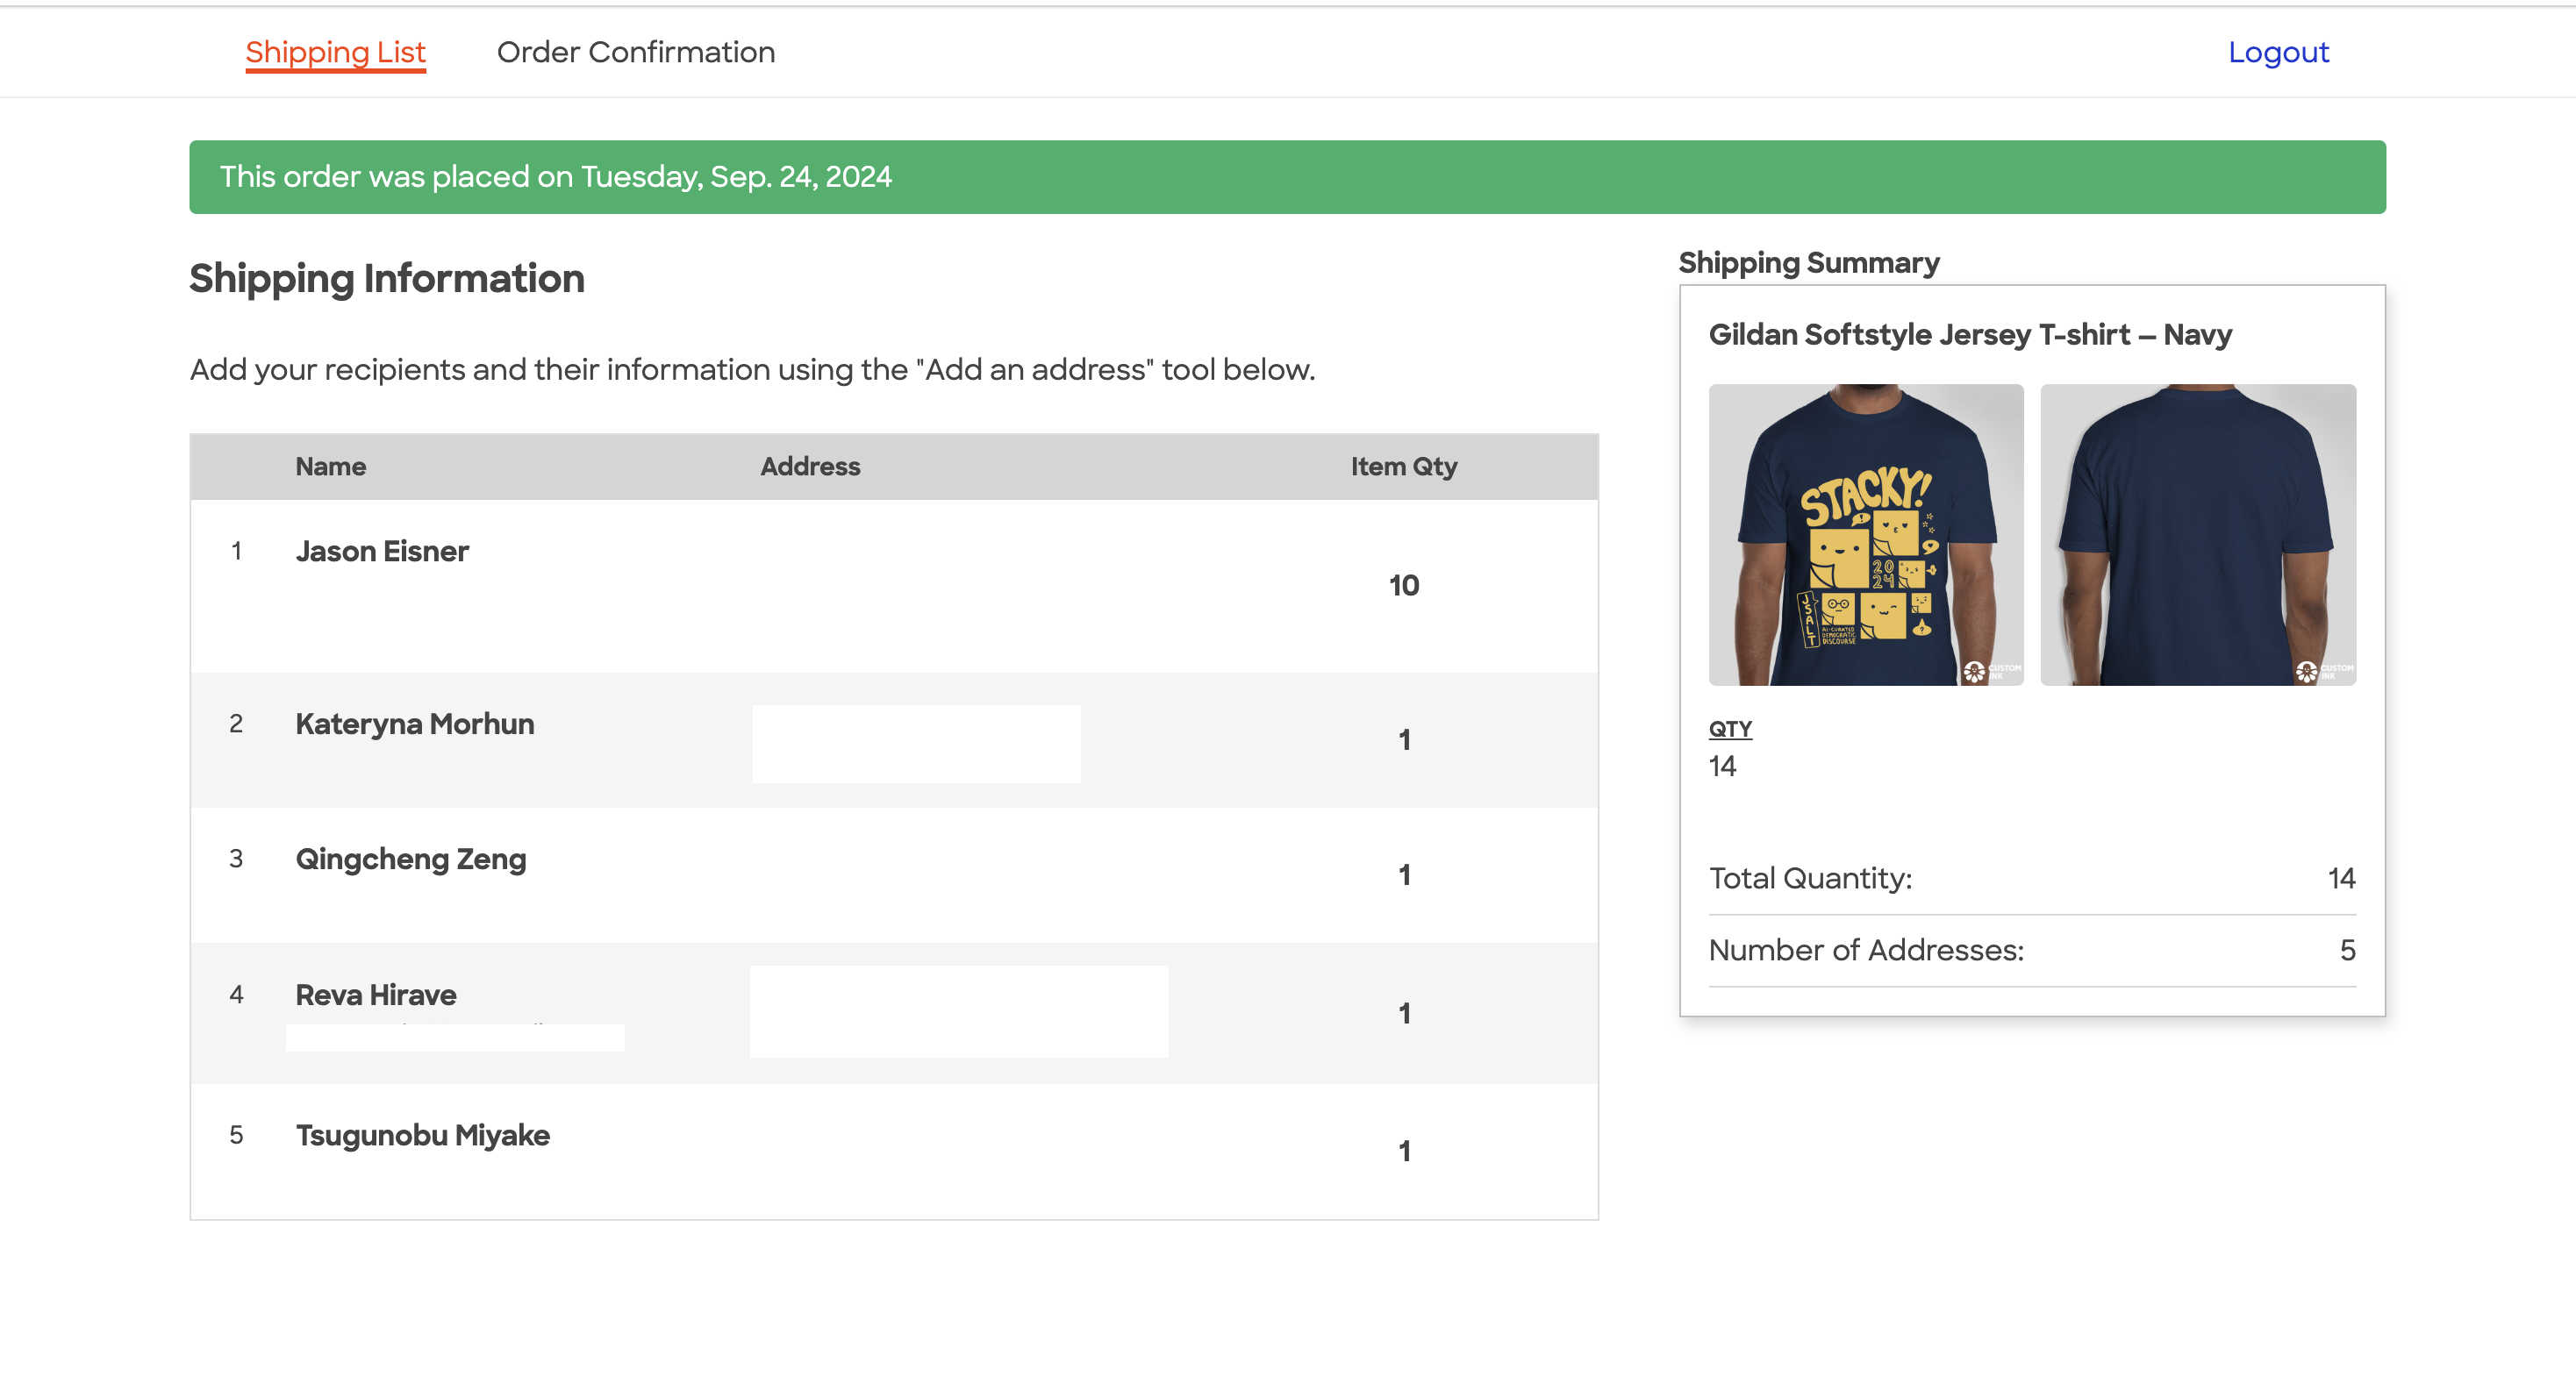This screenshot has height=1398, width=2576.
Task: Click the Name column header to sort
Action: click(x=333, y=467)
